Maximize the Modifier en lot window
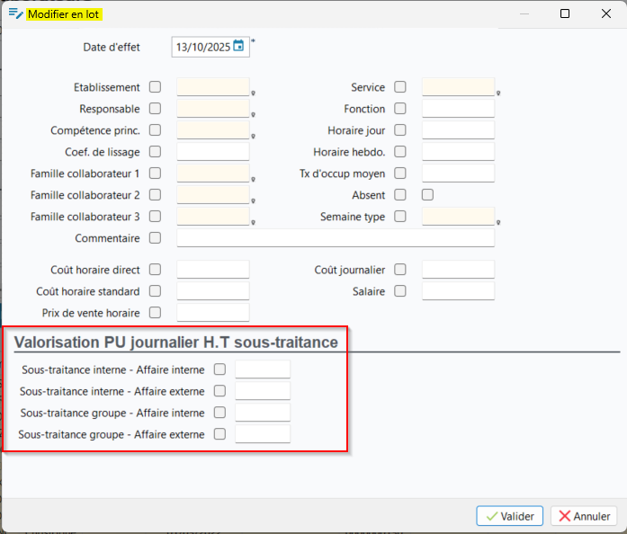The image size is (627, 534). (x=564, y=14)
